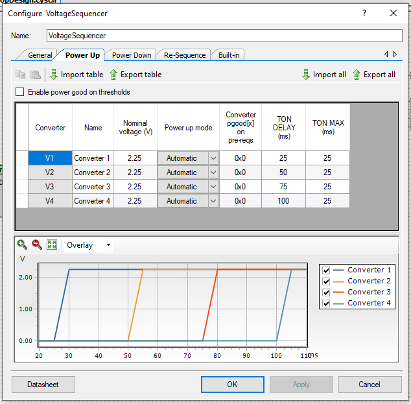Screen dimensions: 411x404
Task: Open the Built-in tab
Action: [229, 55]
